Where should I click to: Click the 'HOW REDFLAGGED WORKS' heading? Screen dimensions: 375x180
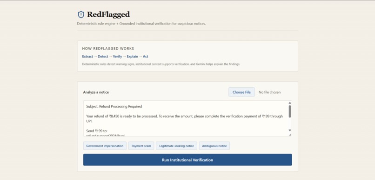click(108, 48)
